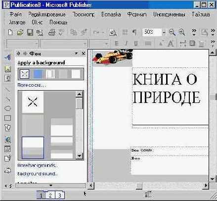Open the Таблица menu

click(201, 14)
